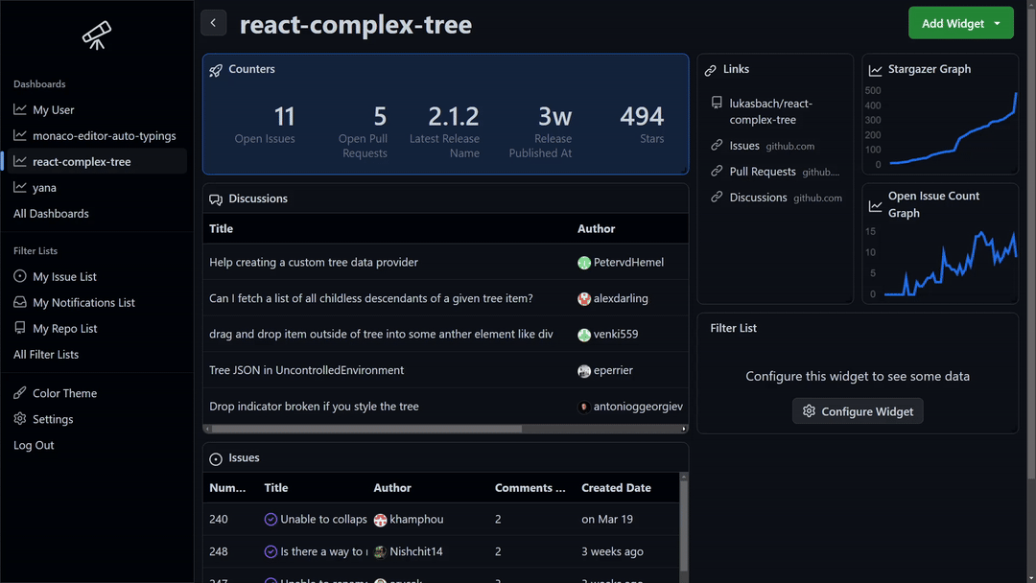Click PetervdHemel's avatar
Screen dimensions: 1036x583
tap(583, 263)
